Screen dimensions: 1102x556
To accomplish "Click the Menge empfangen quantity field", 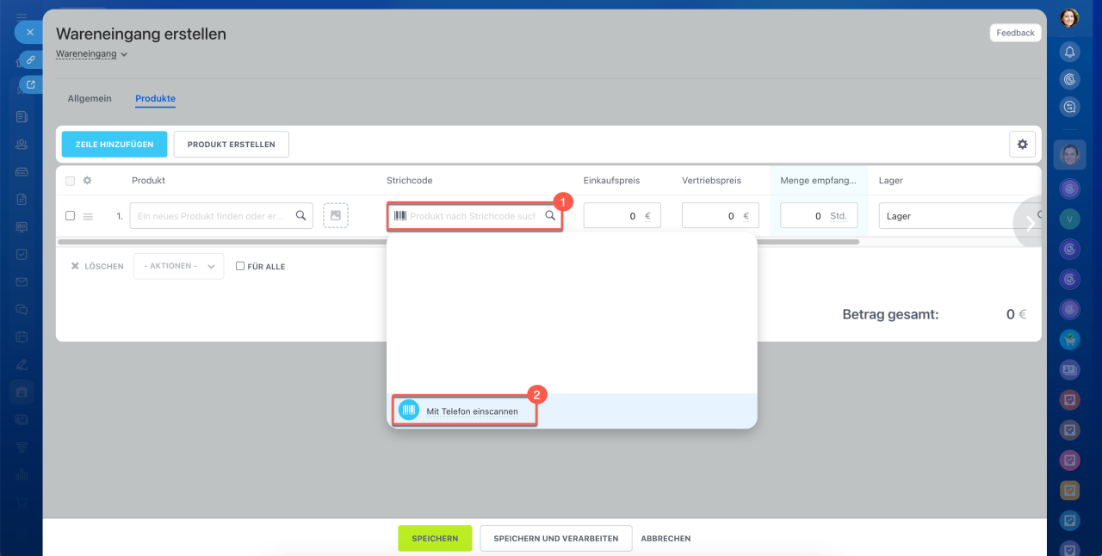I will [819, 216].
